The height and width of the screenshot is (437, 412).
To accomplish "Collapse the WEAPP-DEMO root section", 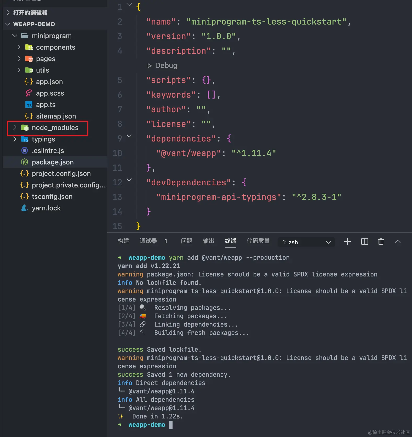I will click(x=8, y=24).
